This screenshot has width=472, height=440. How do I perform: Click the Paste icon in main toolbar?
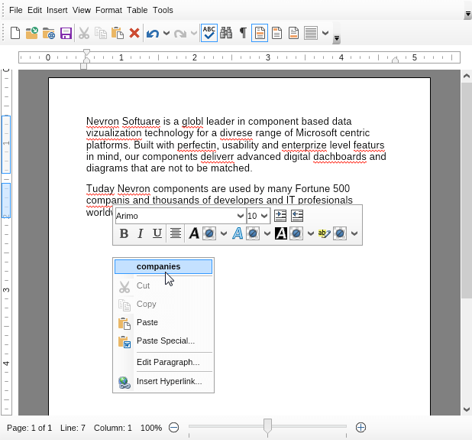pos(117,33)
